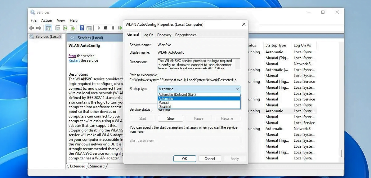Choose Disabled in the Startup type list

[x=165, y=107]
